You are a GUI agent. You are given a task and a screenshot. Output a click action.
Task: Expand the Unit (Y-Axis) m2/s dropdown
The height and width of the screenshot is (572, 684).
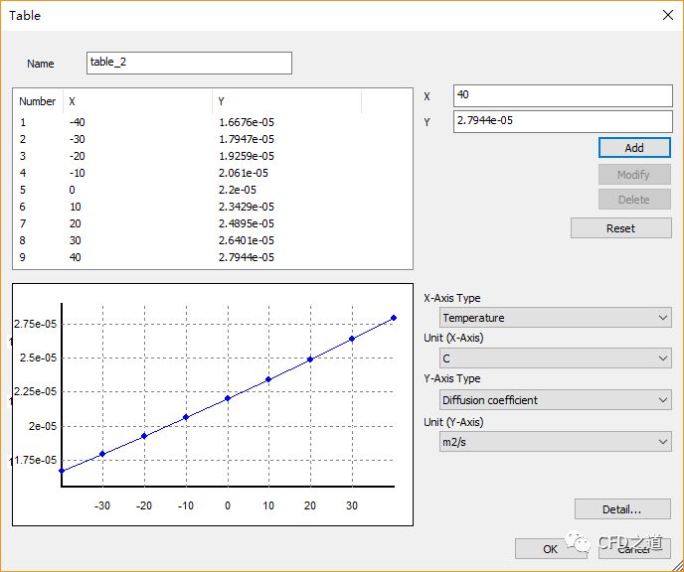pyautogui.click(x=556, y=442)
